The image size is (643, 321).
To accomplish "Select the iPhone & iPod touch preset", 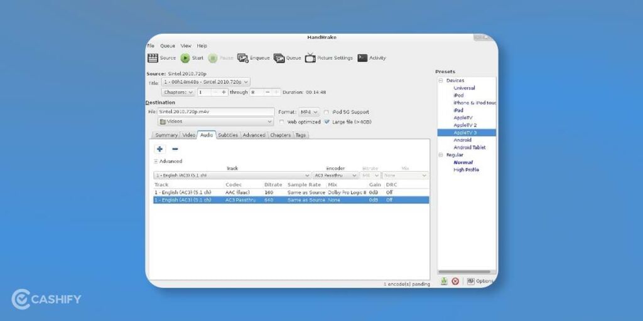I will tap(475, 103).
